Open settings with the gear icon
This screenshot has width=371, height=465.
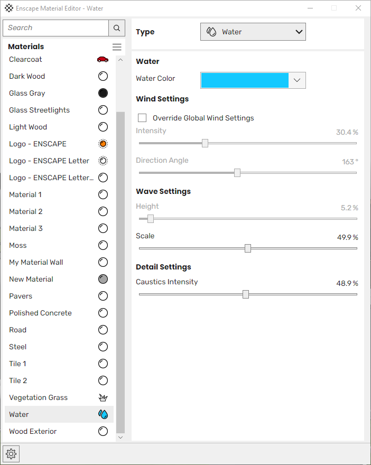(x=11, y=453)
